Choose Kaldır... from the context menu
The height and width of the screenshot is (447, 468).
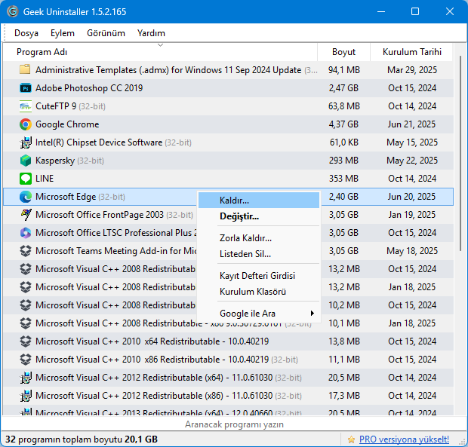(x=259, y=201)
